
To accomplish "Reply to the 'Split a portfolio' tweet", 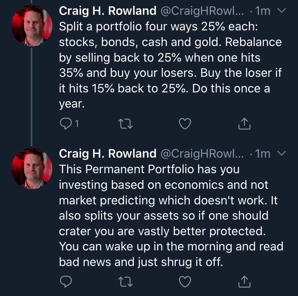I will coord(66,124).
